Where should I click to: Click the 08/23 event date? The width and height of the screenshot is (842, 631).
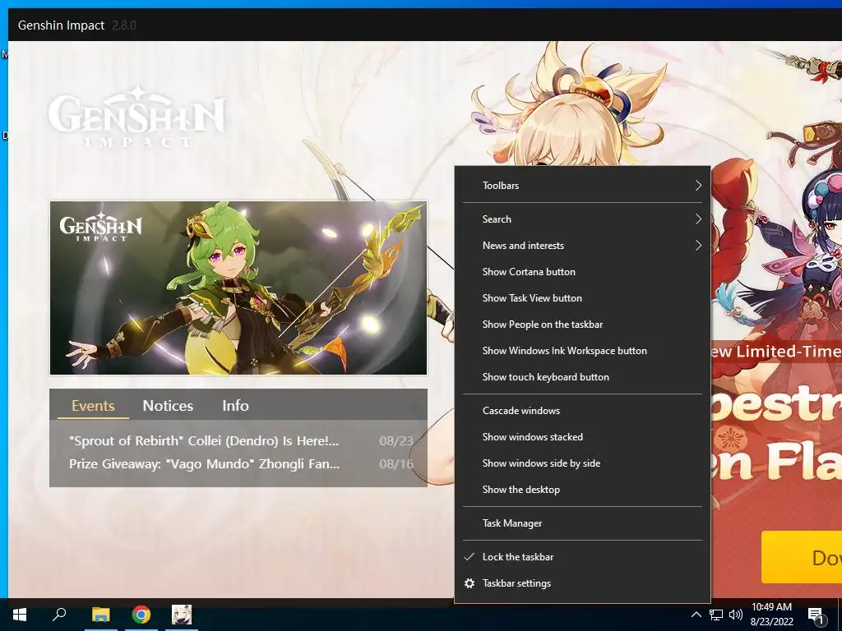click(396, 441)
